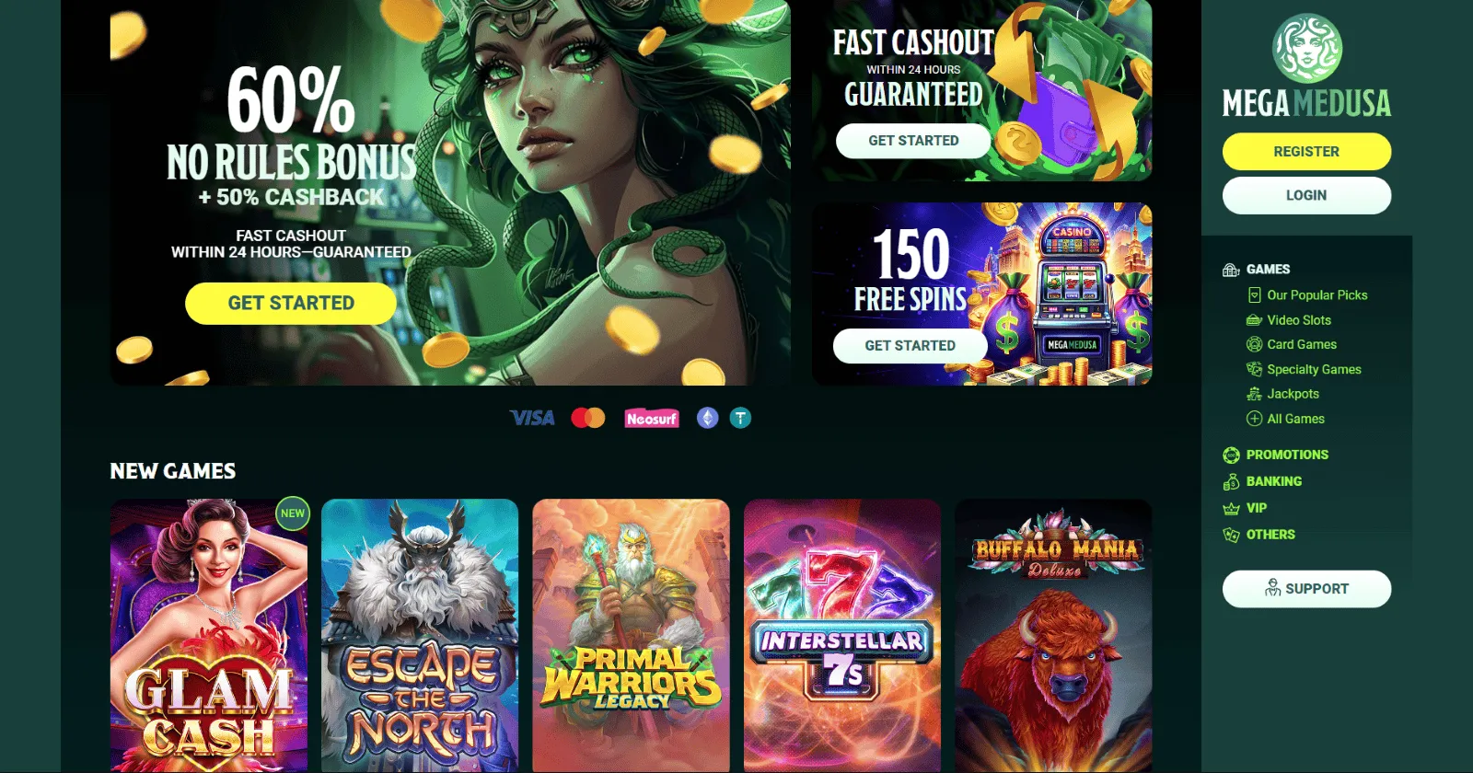Open the Jackpots category
Viewport: 1473px width, 773px height.
1293,394
